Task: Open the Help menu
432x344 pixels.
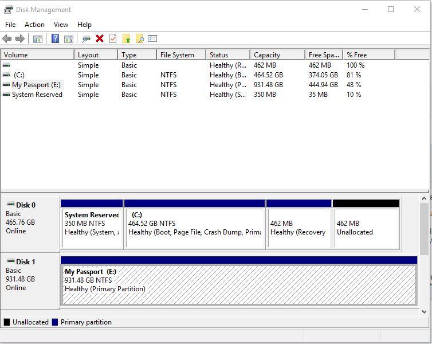Action: coord(84,25)
